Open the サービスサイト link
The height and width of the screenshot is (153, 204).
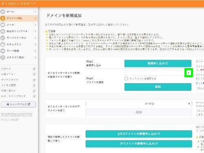click(10, 80)
